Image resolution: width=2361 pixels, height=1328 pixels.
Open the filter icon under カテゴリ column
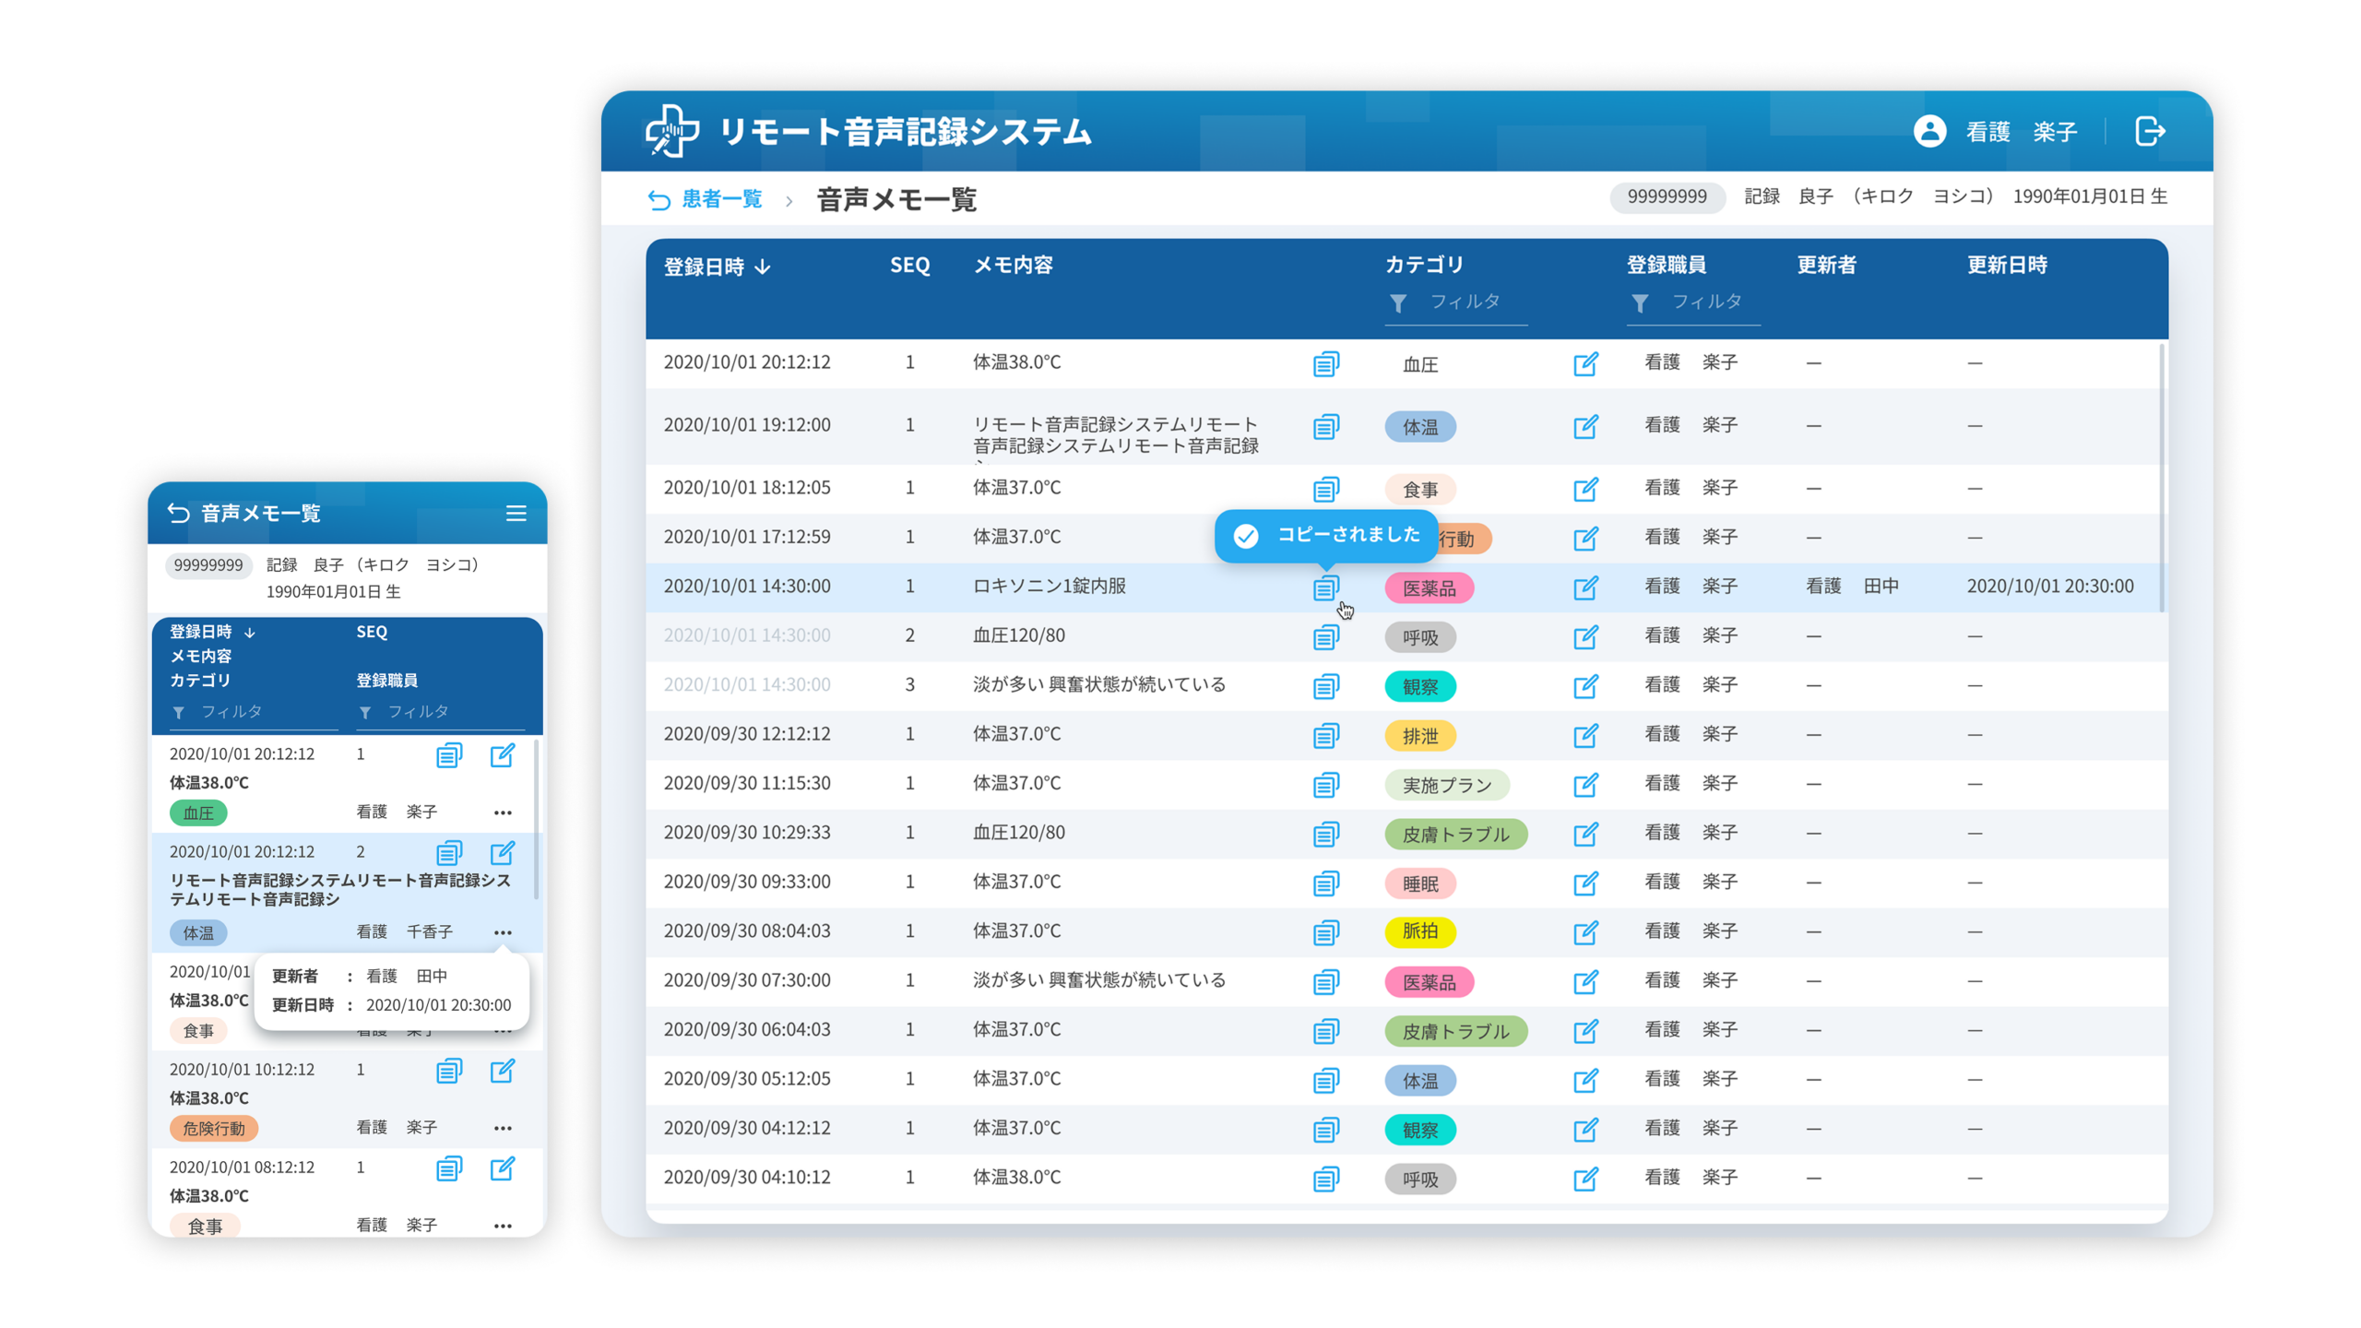(1397, 301)
